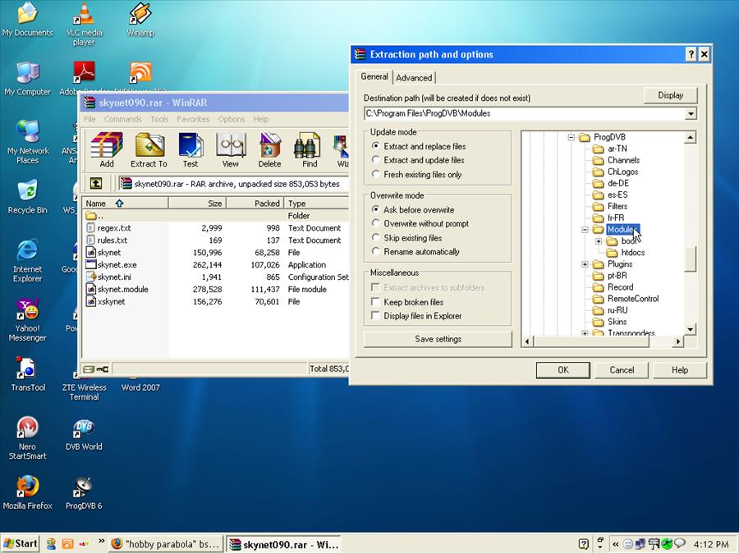Click the Display button

[670, 95]
